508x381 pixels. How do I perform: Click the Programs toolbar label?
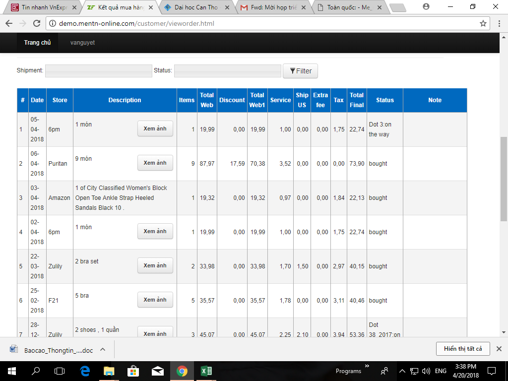tap(348, 371)
